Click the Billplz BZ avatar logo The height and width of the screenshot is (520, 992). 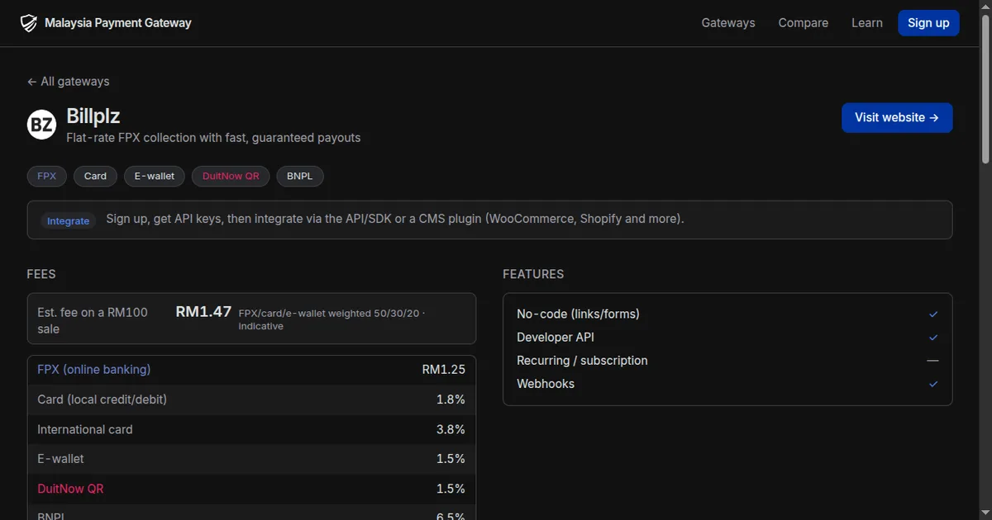41,125
